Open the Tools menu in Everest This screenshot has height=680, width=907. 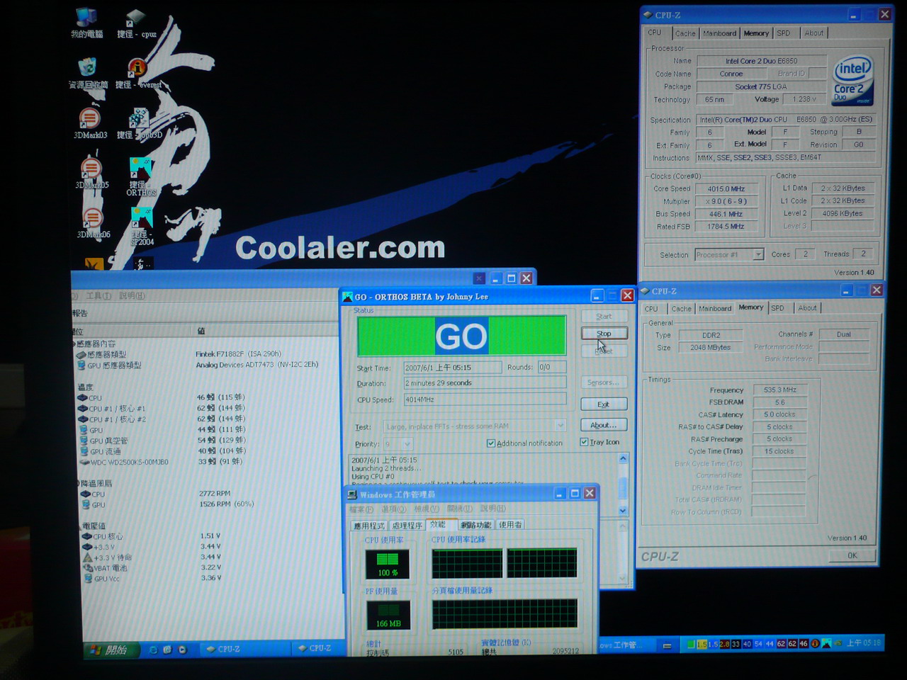pyautogui.click(x=98, y=296)
